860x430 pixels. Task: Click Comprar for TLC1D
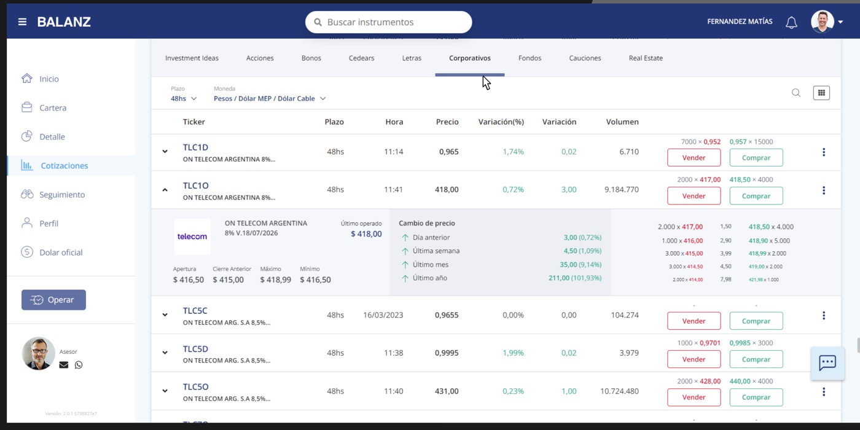756,157
